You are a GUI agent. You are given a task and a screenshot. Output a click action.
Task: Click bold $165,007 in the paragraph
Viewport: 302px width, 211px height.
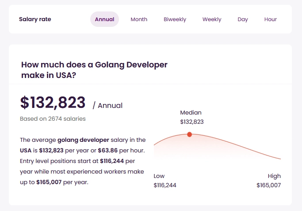(49, 182)
